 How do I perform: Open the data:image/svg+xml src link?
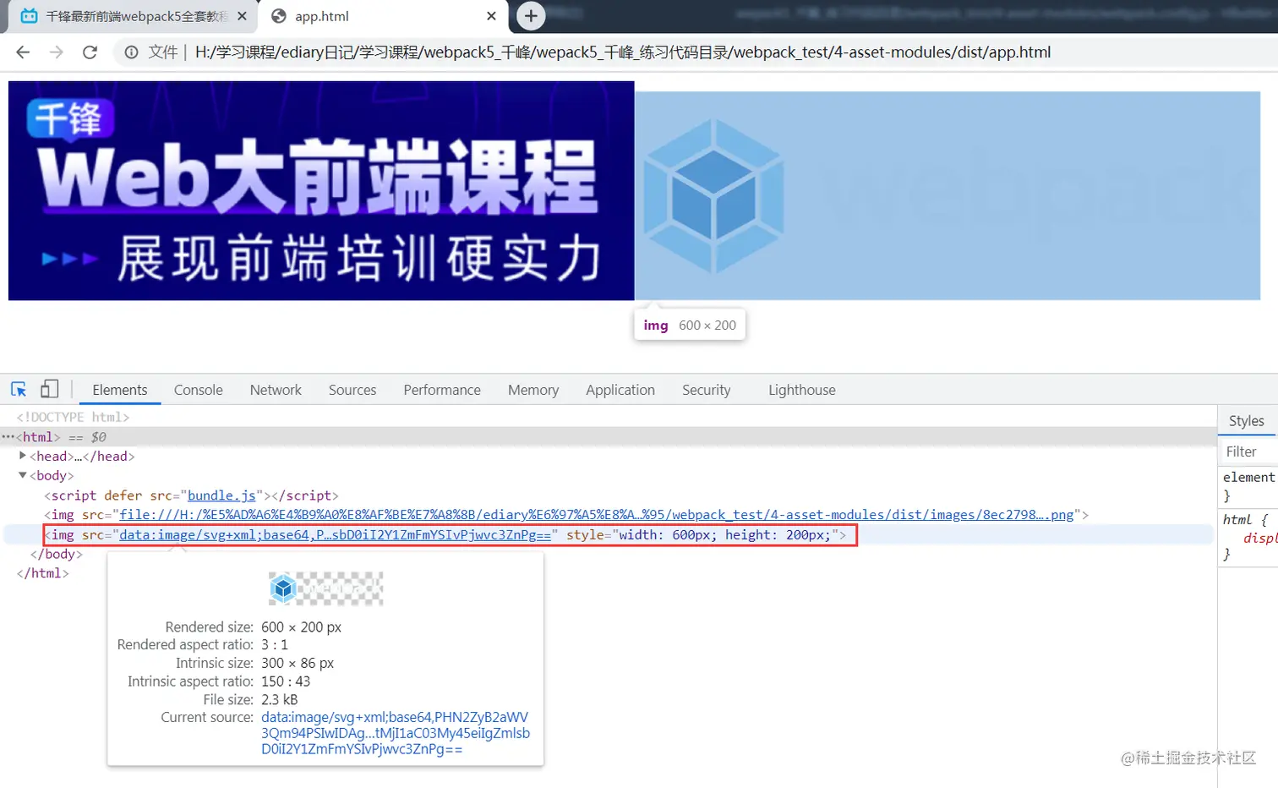[336, 535]
